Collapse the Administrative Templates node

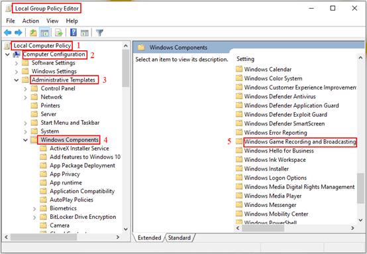tap(17, 80)
